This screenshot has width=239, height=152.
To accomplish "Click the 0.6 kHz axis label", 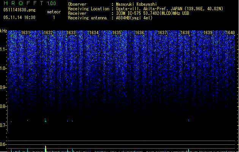I will click(3, 144).
